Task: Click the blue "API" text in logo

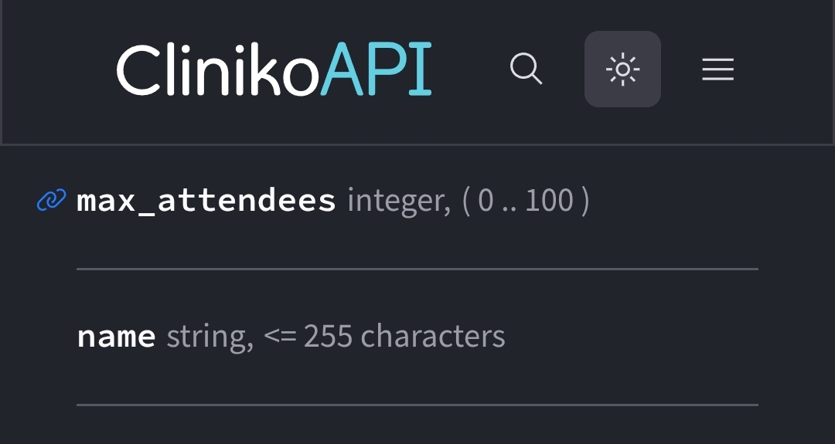Action: click(376, 70)
